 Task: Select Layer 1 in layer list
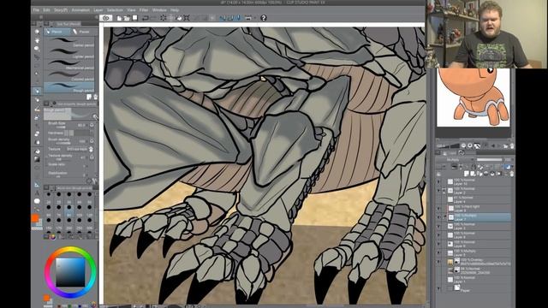tap(479, 280)
